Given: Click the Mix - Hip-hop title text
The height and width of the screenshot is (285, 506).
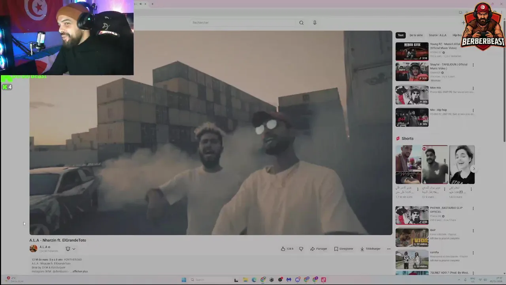Looking at the screenshot, I should click(438, 110).
